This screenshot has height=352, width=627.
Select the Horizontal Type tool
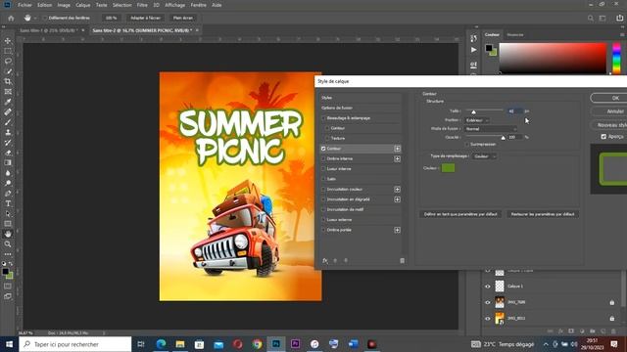point(8,203)
